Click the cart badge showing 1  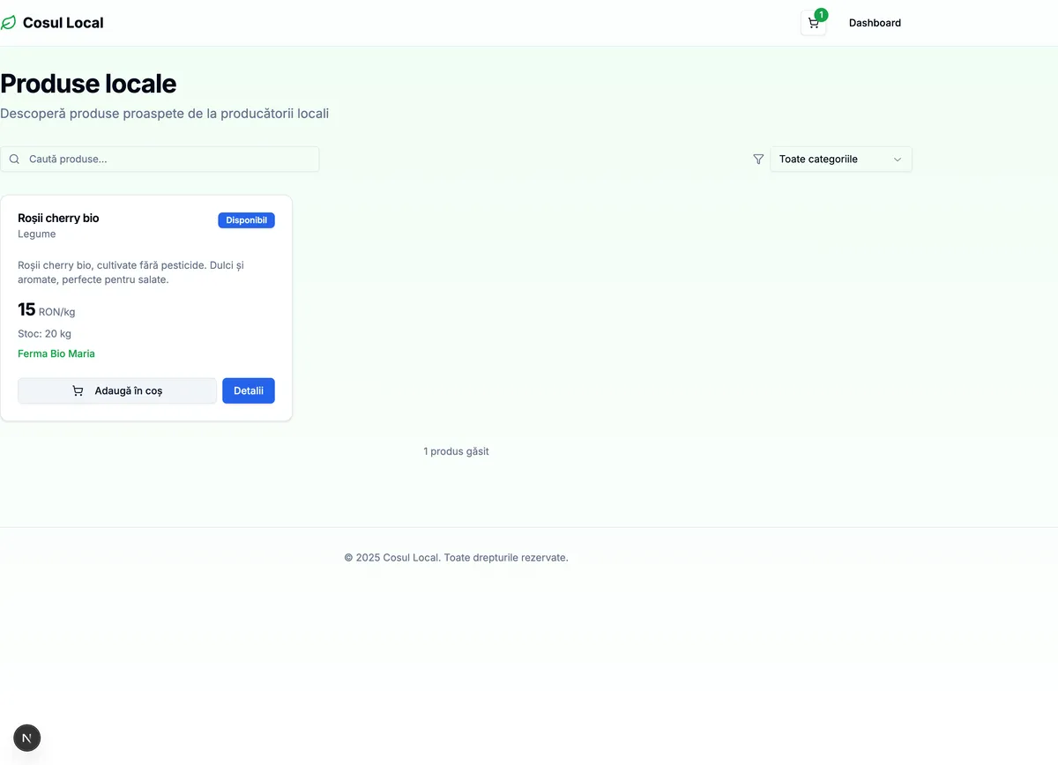tap(821, 15)
